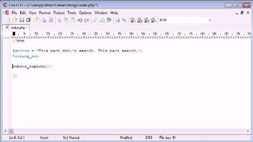Screen dimensions: 253x142
Task: Open the Format menu
Action: tap(45, 13)
